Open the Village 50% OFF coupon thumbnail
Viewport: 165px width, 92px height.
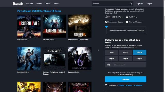click(x=54, y=59)
